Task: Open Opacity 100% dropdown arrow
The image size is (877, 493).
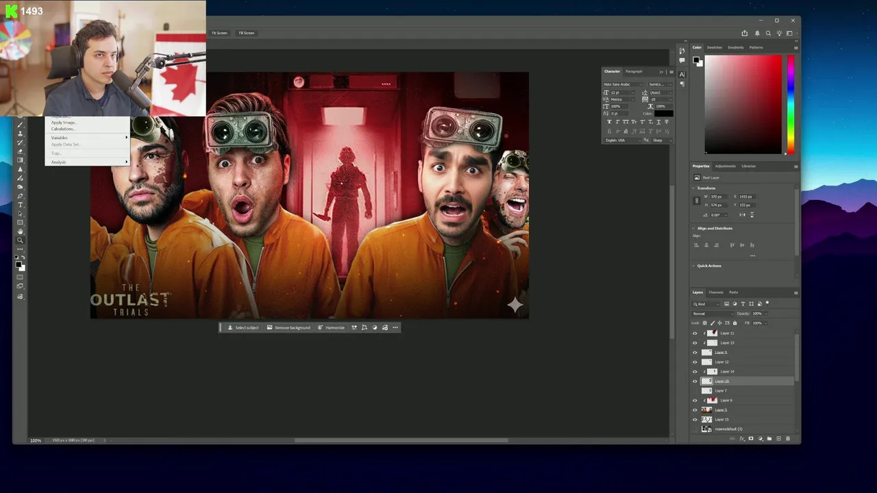Action: tap(766, 314)
